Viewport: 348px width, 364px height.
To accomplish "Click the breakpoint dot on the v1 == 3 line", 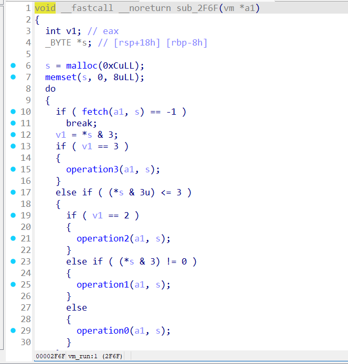I will pos(13,146).
